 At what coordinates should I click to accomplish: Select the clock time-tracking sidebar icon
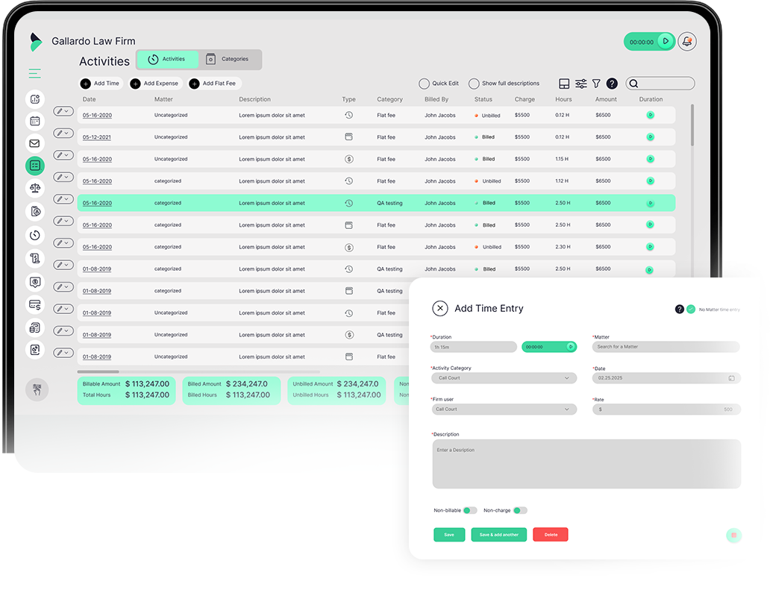point(34,235)
